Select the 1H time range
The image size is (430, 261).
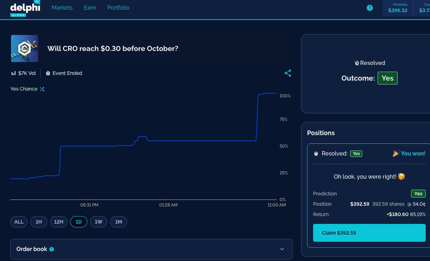click(39, 222)
